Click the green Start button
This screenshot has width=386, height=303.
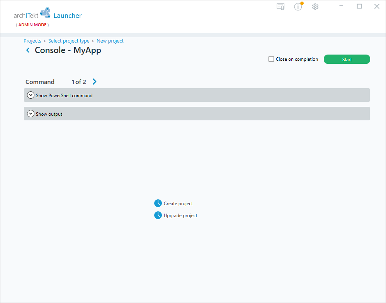point(347,59)
